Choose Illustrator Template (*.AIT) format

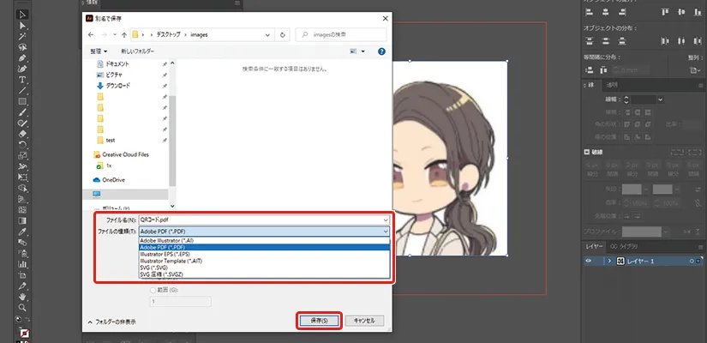tap(264, 261)
